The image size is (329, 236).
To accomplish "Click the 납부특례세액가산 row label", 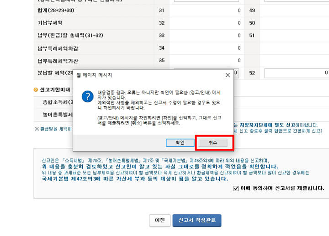I will click(x=58, y=61).
